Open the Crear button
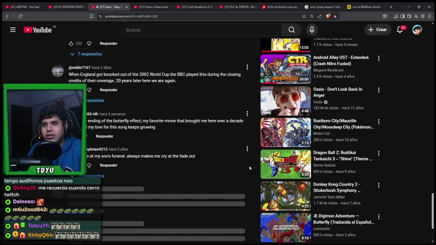 [x=377, y=30]
